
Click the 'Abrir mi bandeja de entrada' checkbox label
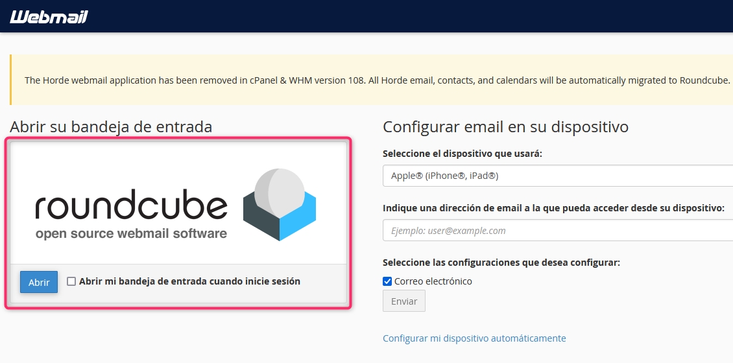189,281
